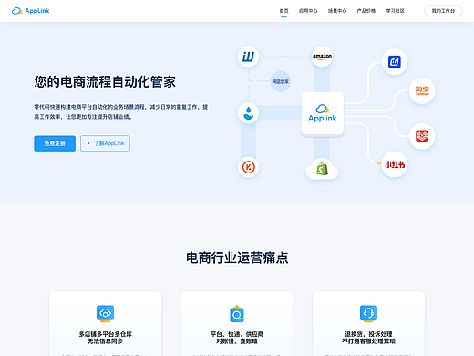Go to 应用中心 in the navigation
Image resolution: width=474 pixels, height=356 pixels.
pyautogui.click(x=308, y=11)
